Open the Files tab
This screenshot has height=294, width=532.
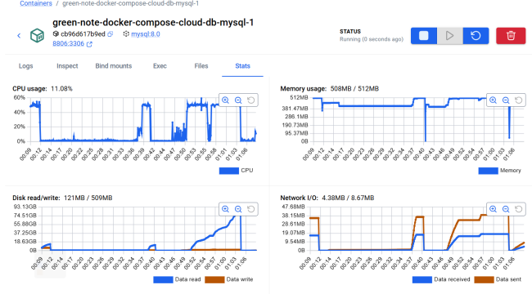(201, 66)
